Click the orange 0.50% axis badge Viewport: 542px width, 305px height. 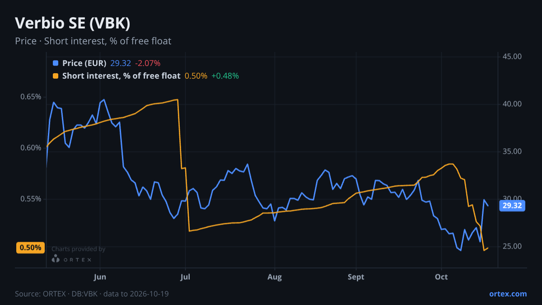pos(31,248)
